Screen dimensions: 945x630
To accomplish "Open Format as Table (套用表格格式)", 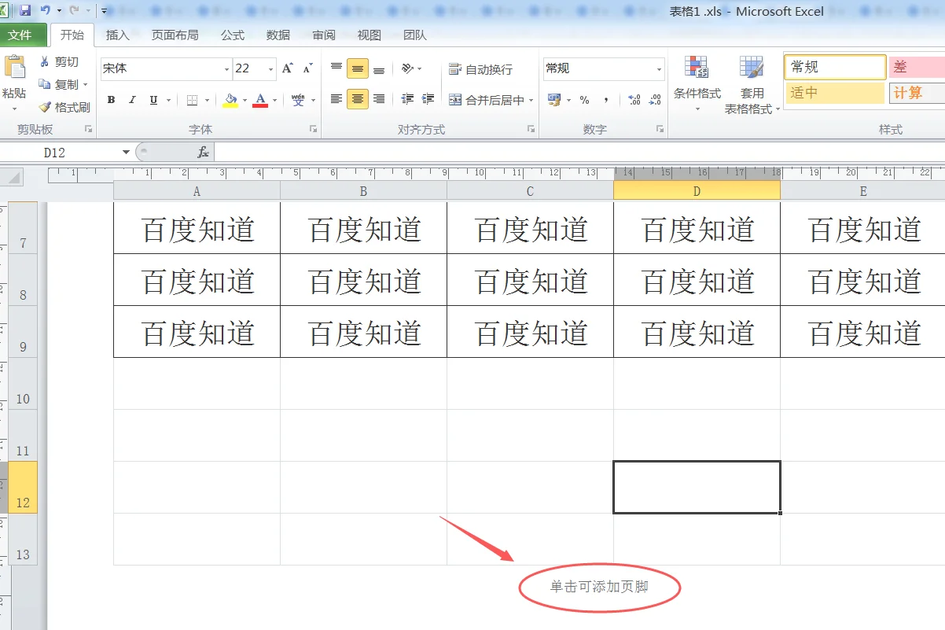I will point(752,84).
